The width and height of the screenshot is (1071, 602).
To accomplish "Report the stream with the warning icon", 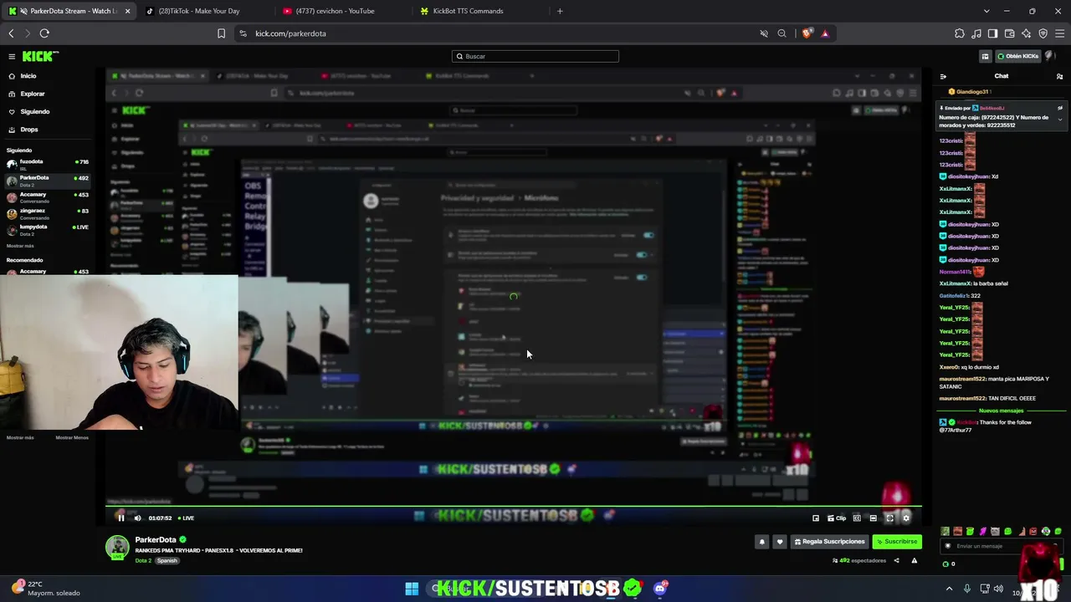I will [x=914, y=560].
